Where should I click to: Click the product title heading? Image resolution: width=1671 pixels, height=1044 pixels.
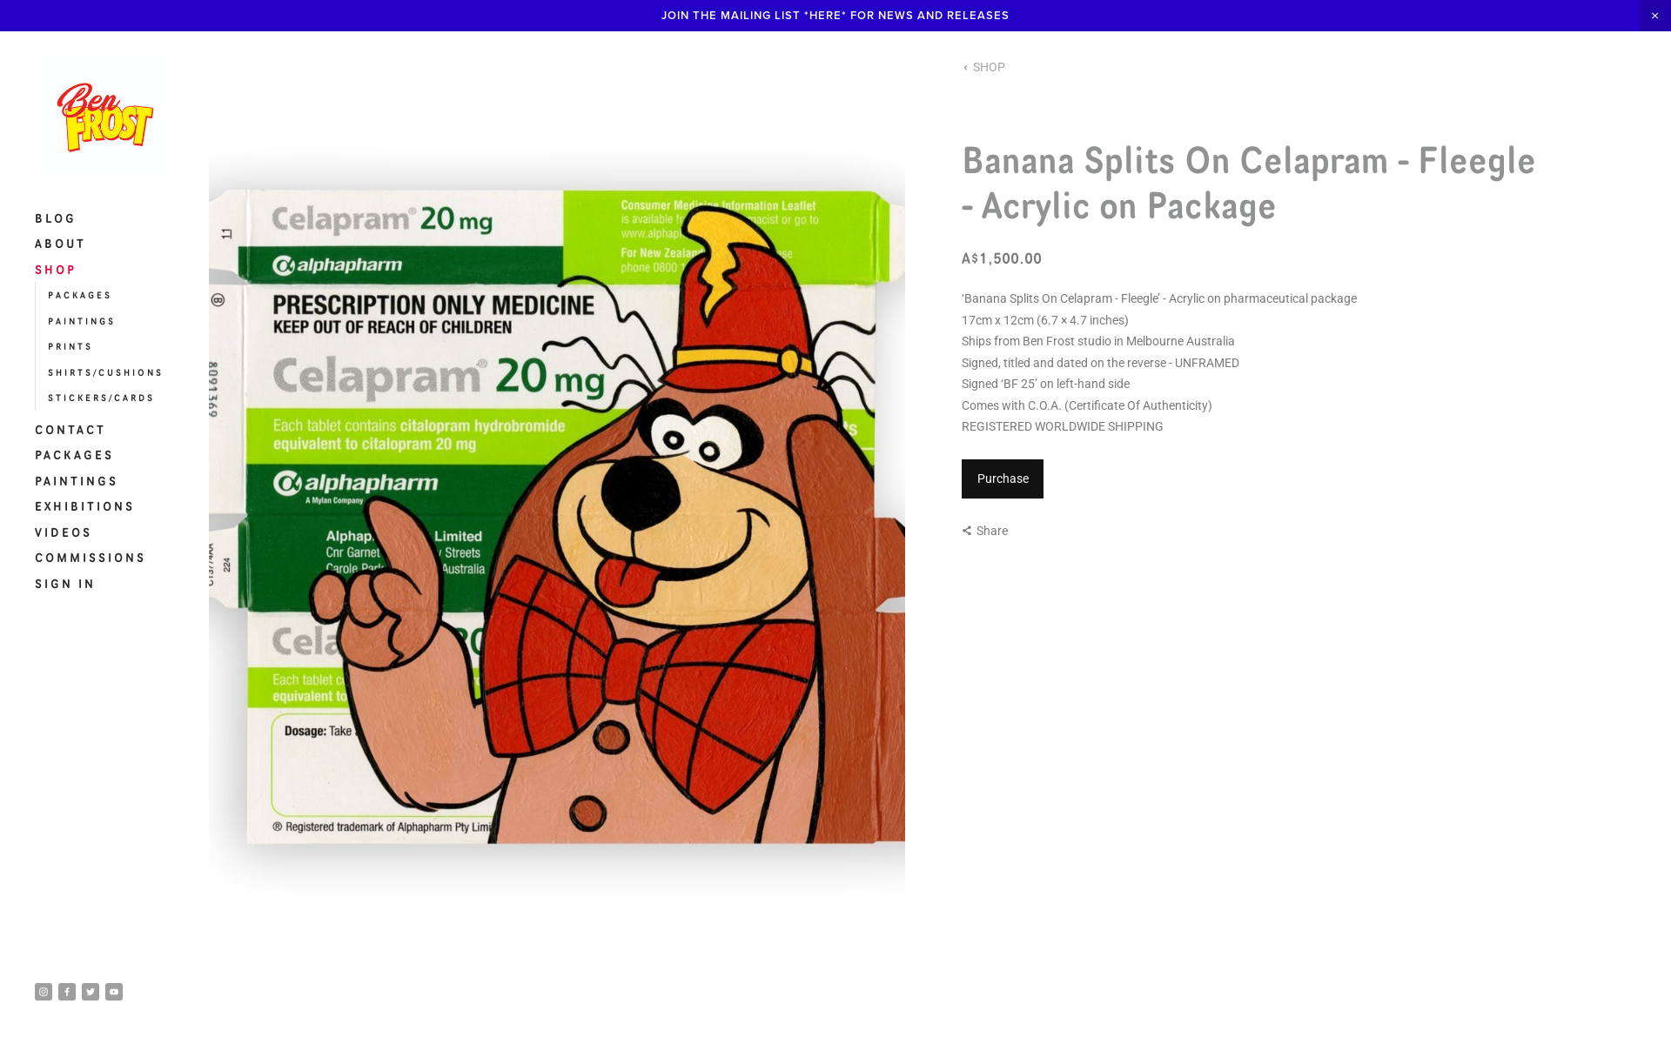tap(1248, 183)
